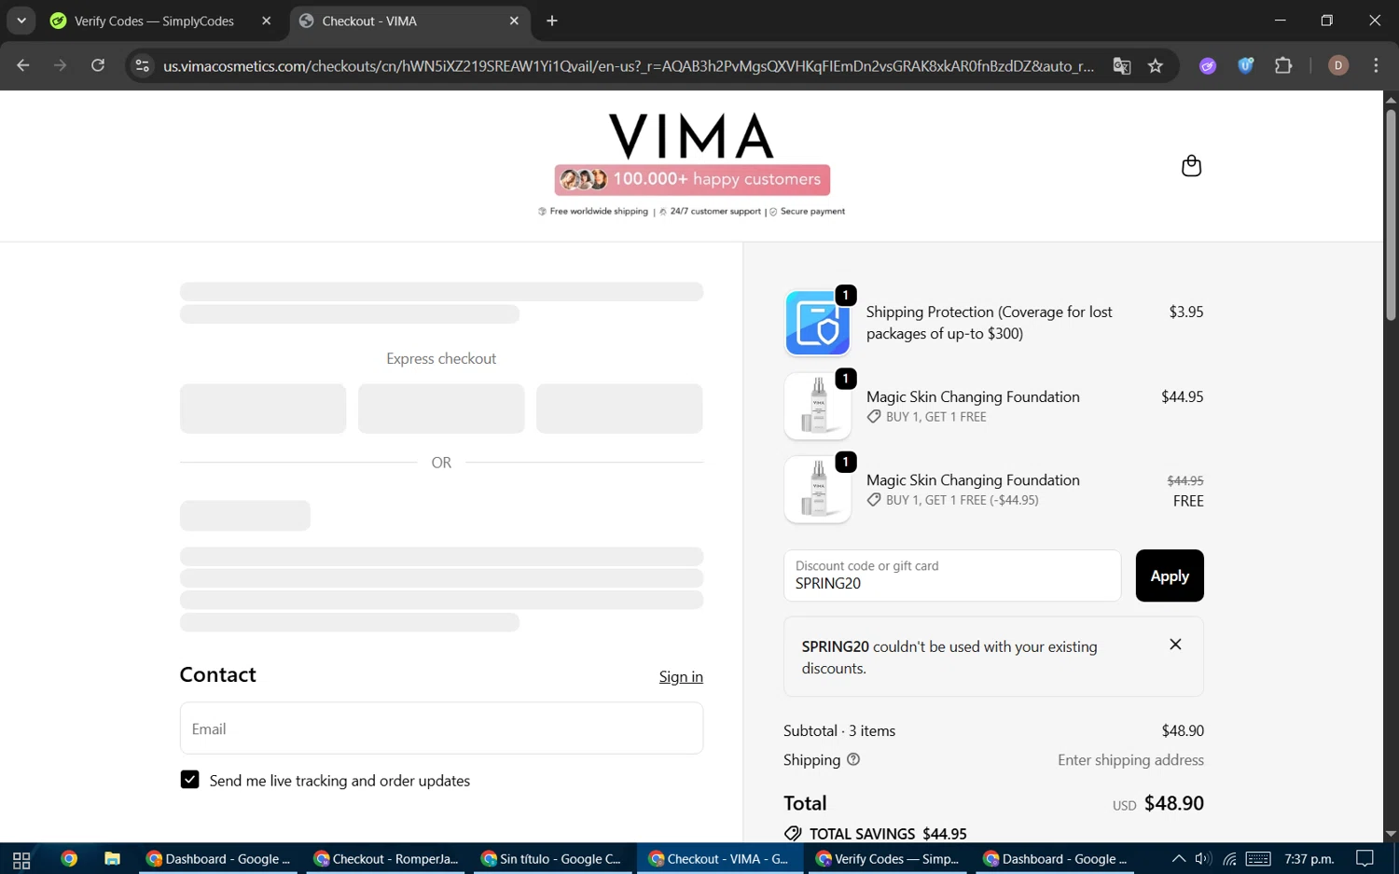Reload the checkout page
The width and height of the screenshot is (1399, 874).
98,65
